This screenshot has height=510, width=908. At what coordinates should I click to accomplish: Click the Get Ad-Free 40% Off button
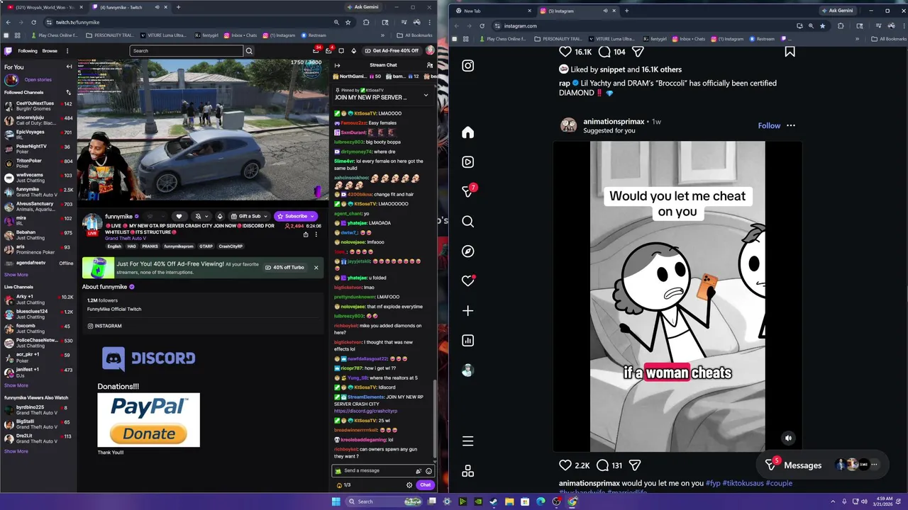[x=391, y=51]
